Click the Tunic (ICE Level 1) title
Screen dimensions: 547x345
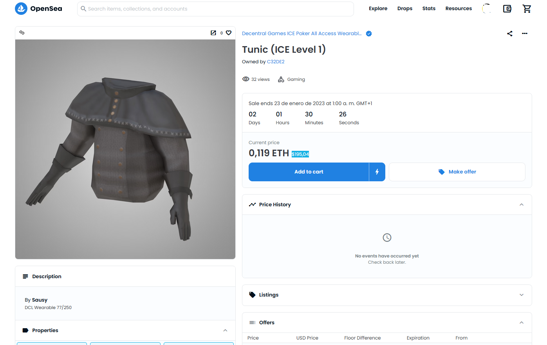click(x=284, y=50)
